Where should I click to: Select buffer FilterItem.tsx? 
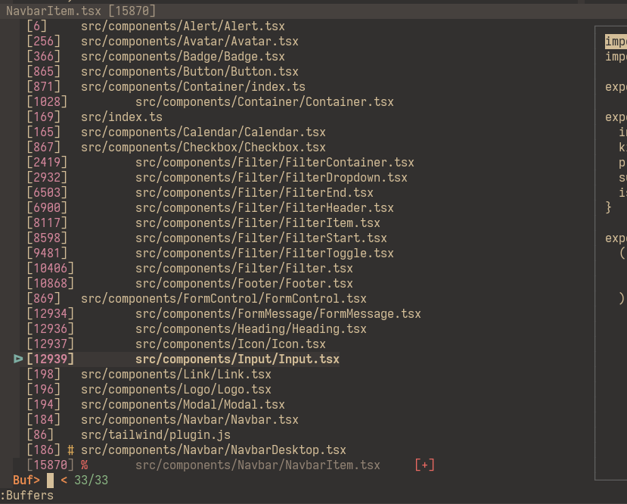click(x=257, y=223)
